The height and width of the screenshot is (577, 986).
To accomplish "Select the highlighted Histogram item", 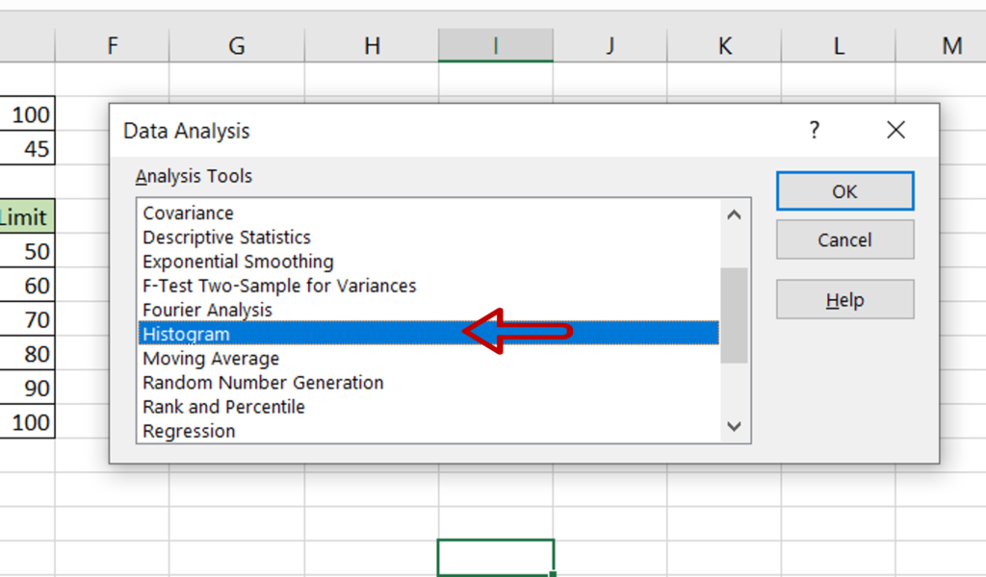I will point(428,334).
